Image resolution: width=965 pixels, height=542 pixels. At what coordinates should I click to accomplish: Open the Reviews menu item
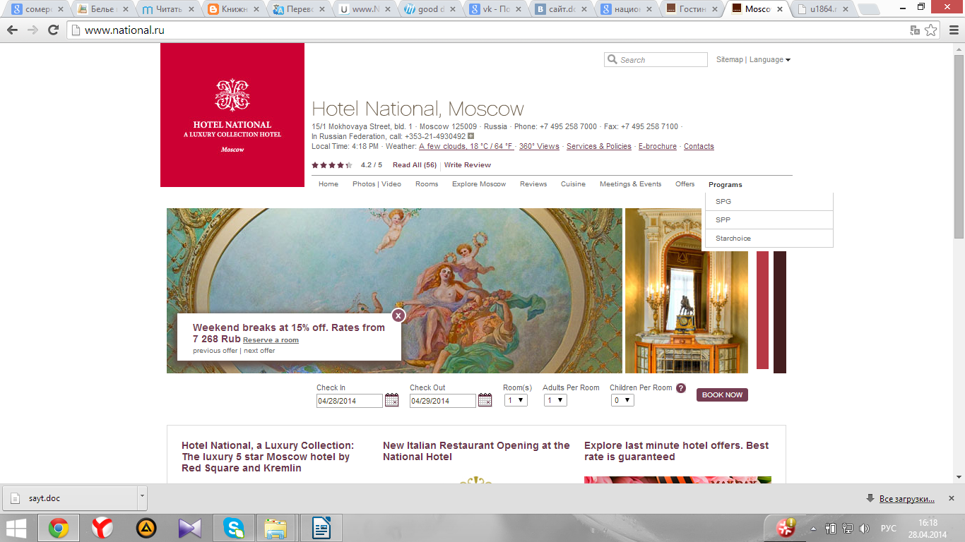pyautogui.click(x=533, y=184)
